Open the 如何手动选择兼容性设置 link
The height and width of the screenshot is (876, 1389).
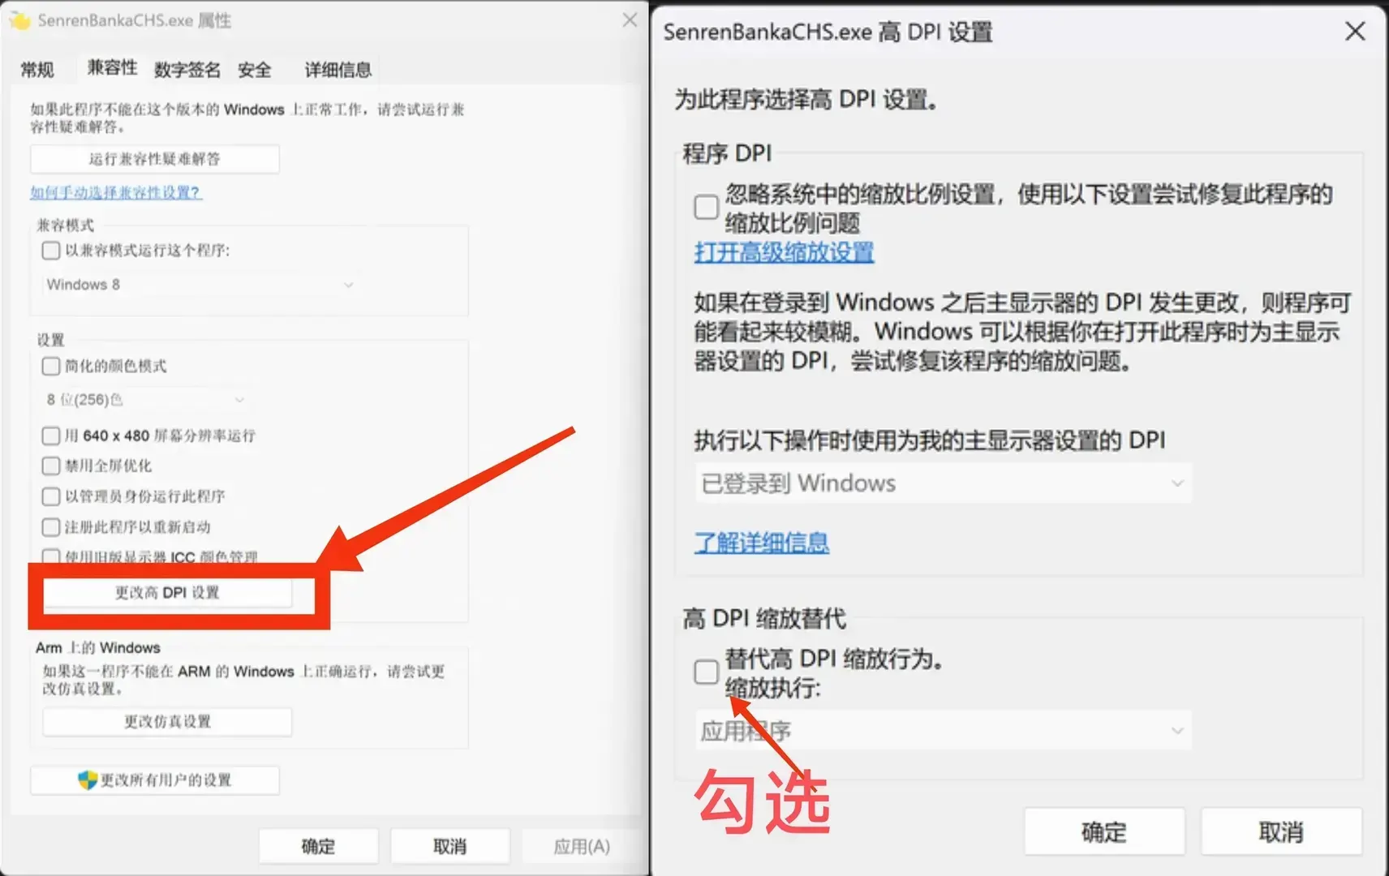tap(115, 192)
